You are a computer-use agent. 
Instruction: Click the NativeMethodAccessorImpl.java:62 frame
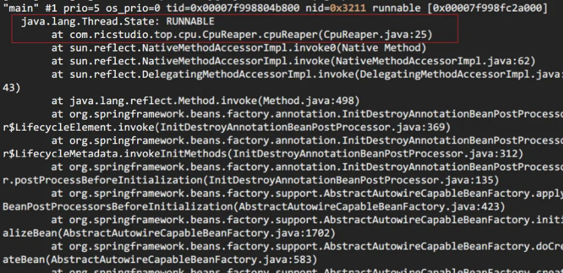pos(293,61)
